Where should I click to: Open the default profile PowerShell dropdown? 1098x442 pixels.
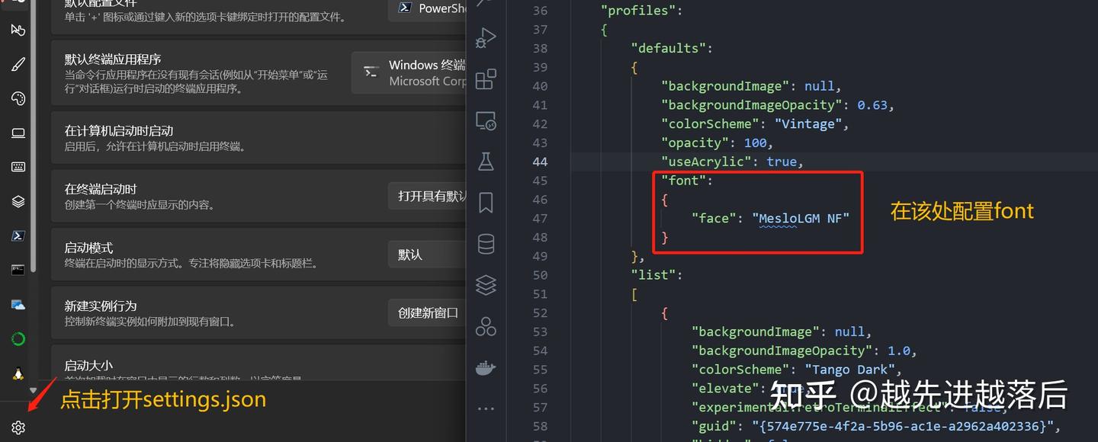coord(427,9)
